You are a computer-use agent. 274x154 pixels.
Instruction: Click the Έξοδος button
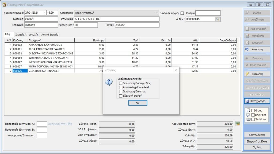[x=257, y=147]
